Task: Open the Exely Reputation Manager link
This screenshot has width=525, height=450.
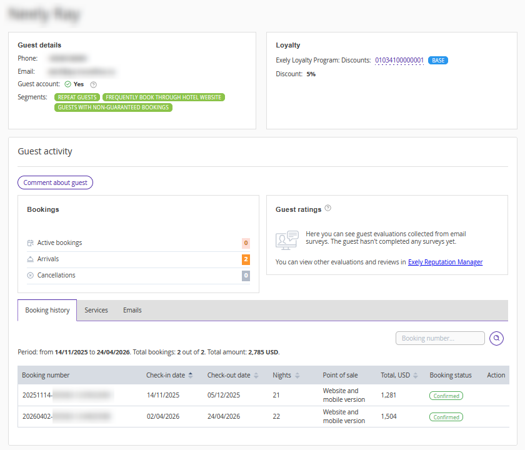Action: (445, 262)
